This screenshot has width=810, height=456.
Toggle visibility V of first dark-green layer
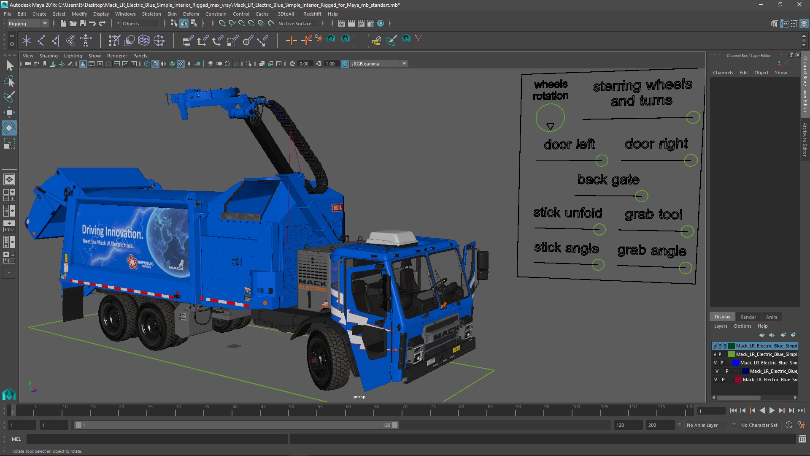[x=715, y=346]
